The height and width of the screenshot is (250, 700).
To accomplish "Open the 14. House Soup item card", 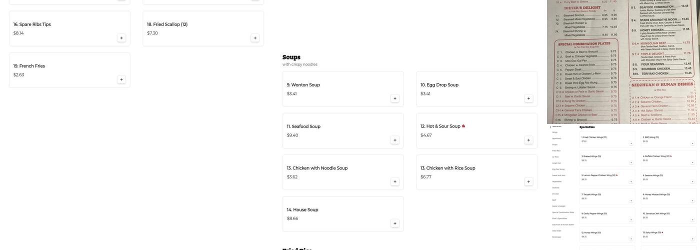I will pos(343,214).
